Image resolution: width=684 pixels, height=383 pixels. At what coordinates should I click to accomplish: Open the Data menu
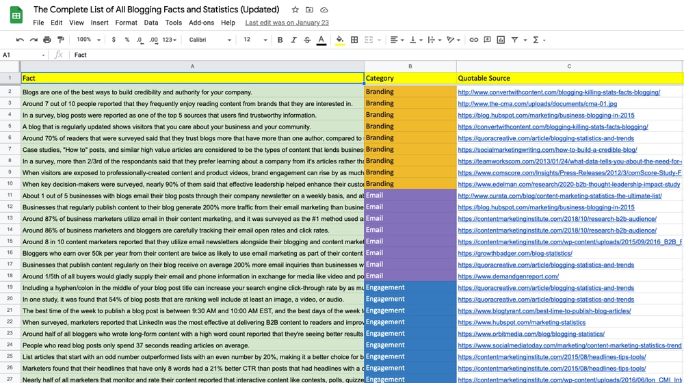151,23
